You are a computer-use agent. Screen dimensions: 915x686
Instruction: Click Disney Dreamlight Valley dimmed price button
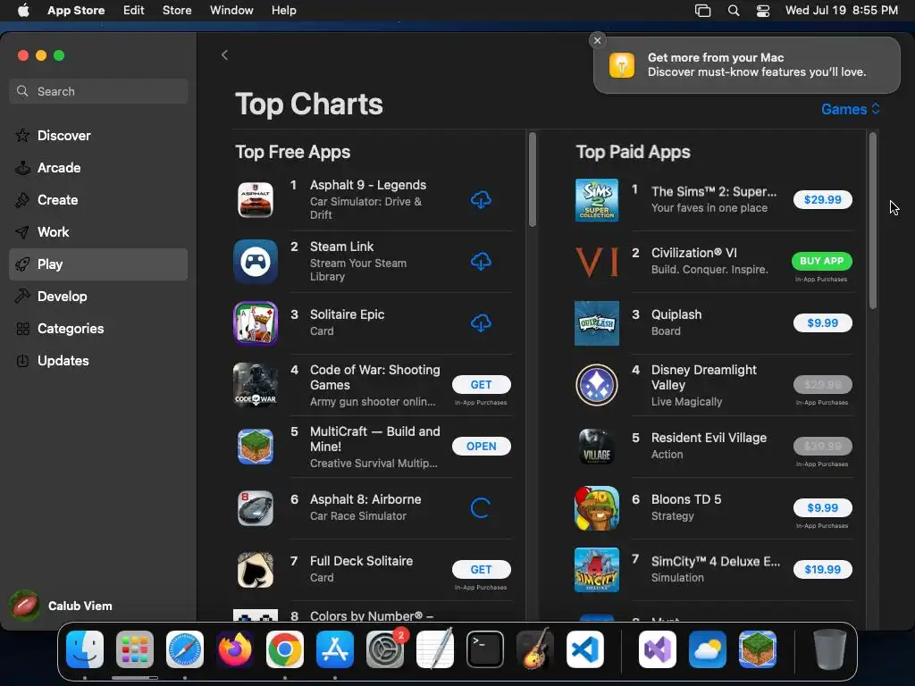coord(822,384)
